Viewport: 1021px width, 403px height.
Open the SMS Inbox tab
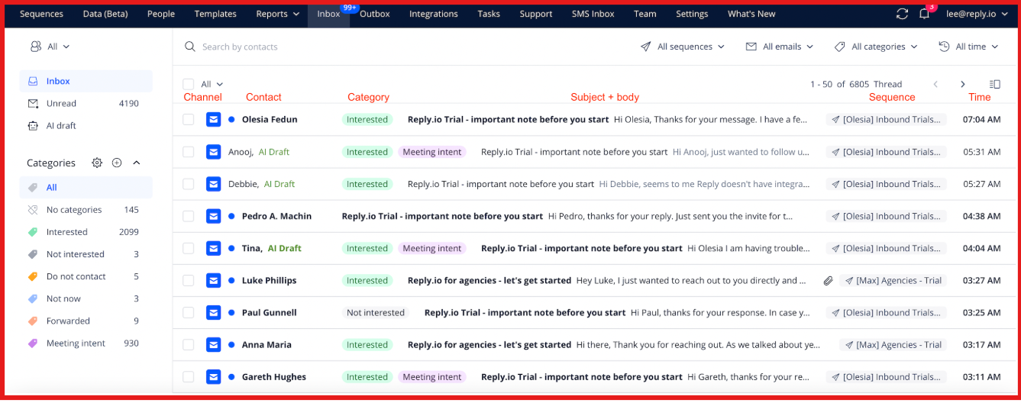[593, 14]
